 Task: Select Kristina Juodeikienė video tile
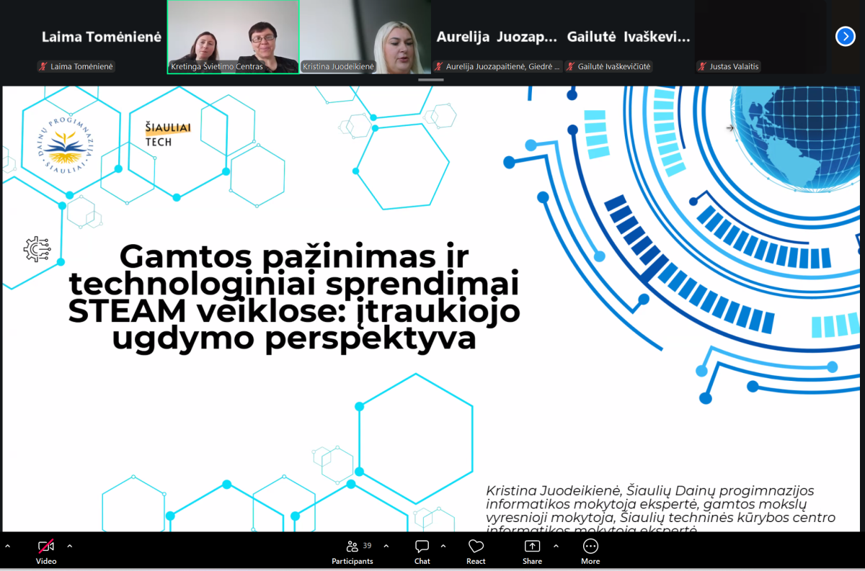(365, 37)
